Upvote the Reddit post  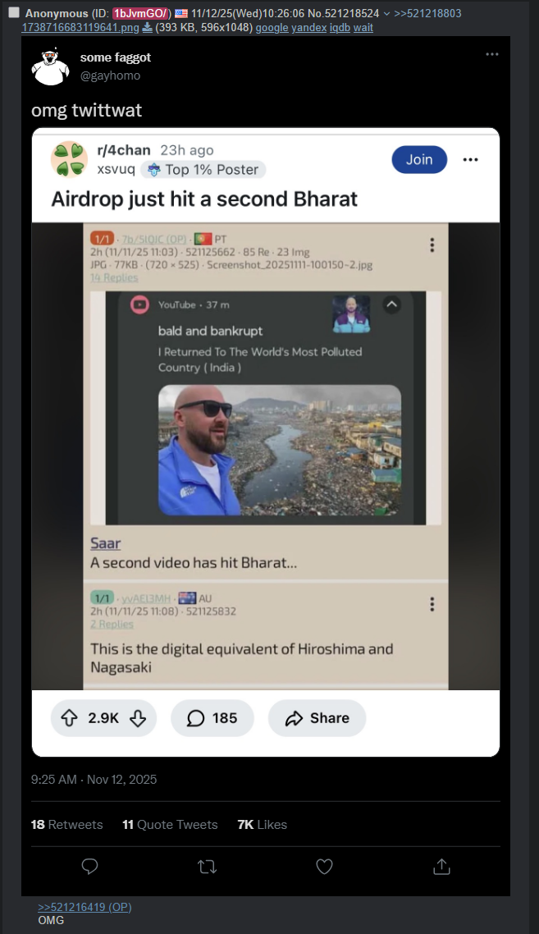pos(70,718)
